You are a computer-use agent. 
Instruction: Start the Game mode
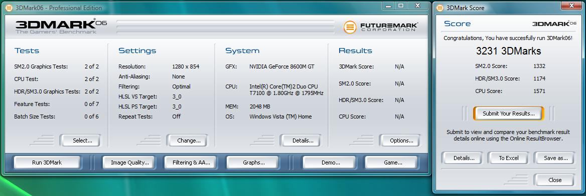pos(393,162)
